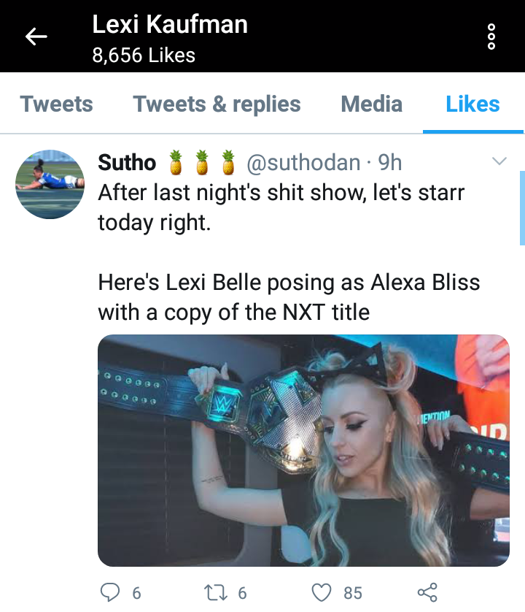Screen dimensions: 525x612
Task: Expand the tweet options chevron
Action: point(499,161)
